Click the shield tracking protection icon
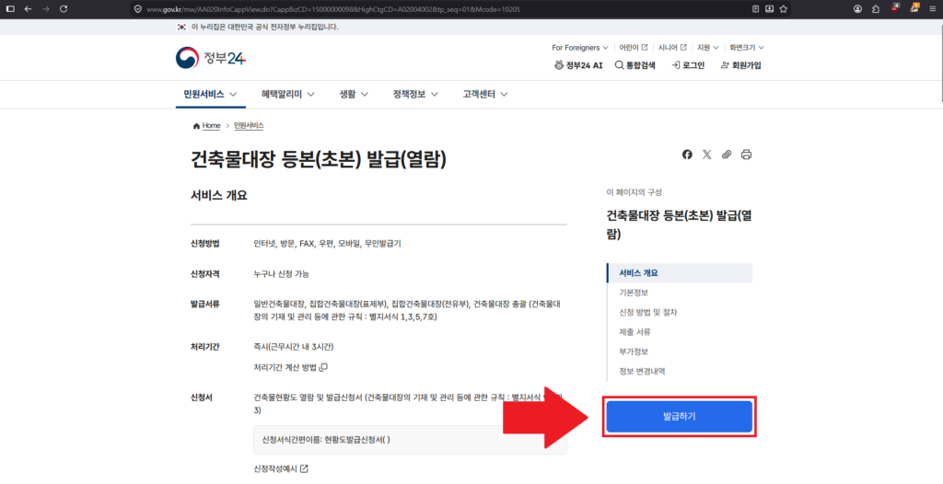 [x=138, y=9]
